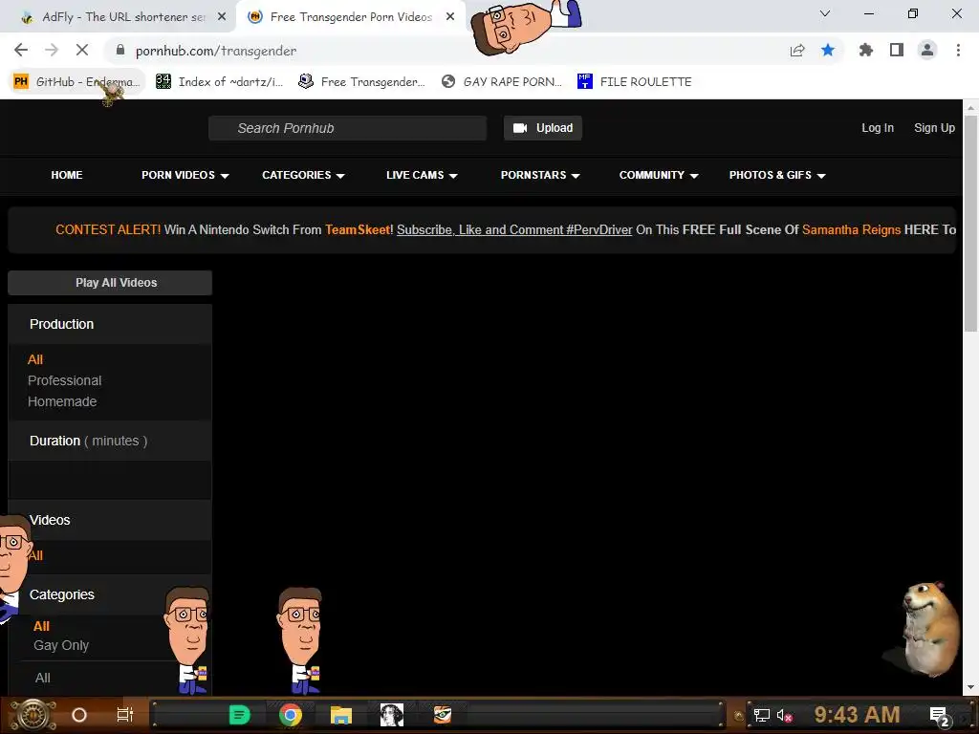Open the GitHub - Enderma bookmark
979x734 pixels.
coord(76,82)
